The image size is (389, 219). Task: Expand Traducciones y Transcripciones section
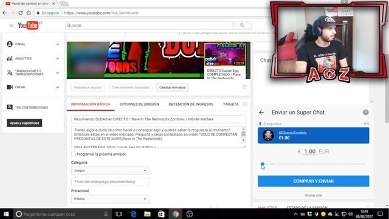(x=58, y=73)
